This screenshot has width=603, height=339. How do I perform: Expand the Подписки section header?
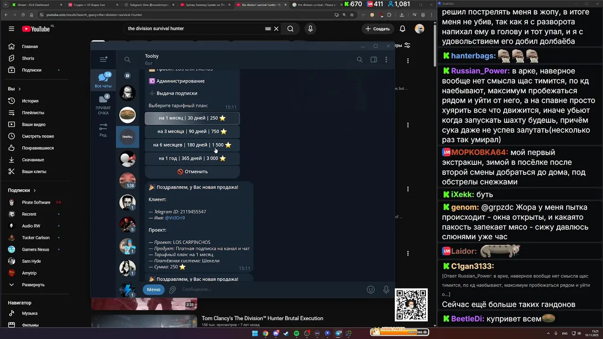[22, 190]
